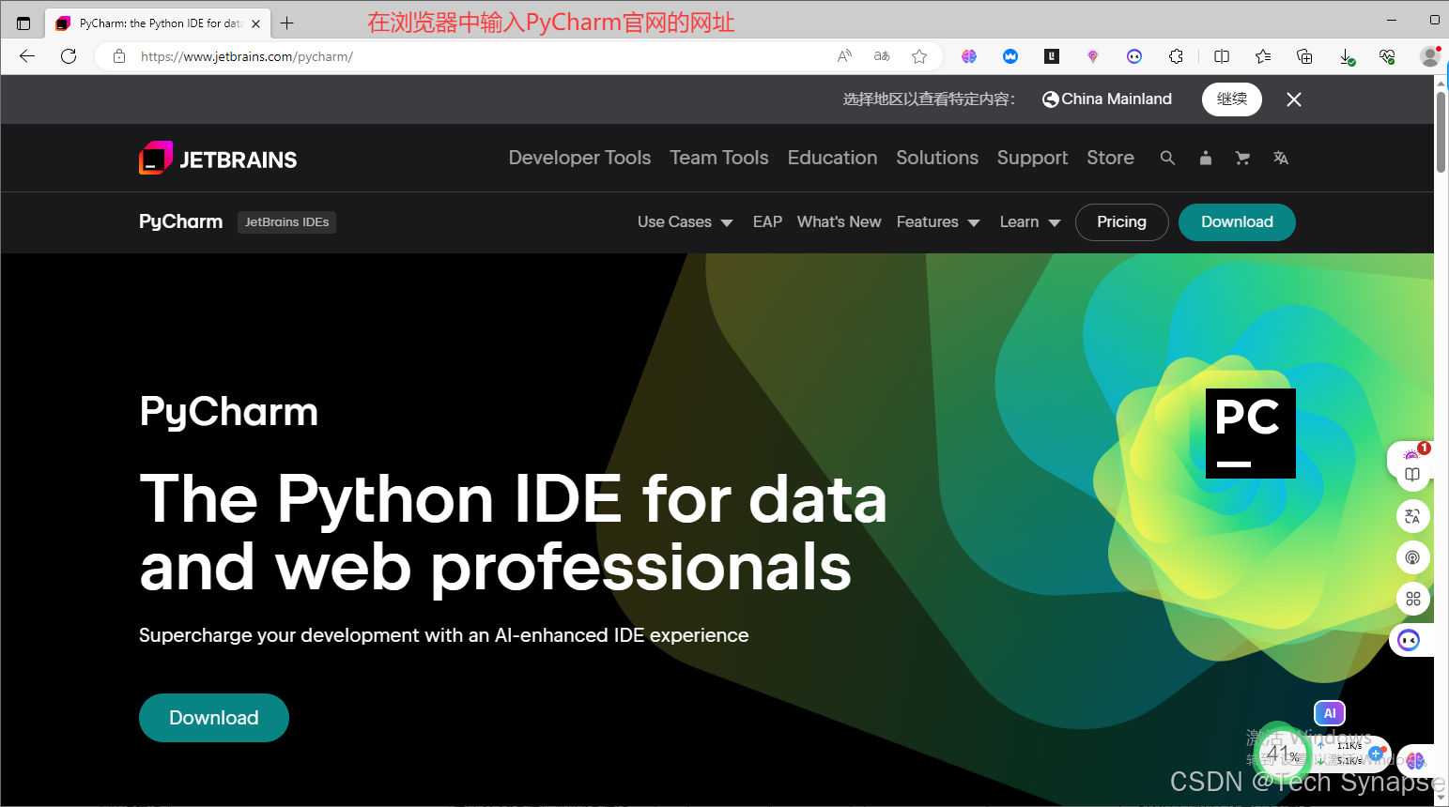The height and width of the screenshot is (807, 1449).
Task: Open the site language selector icon
Action: click(x=1281, y=158)
